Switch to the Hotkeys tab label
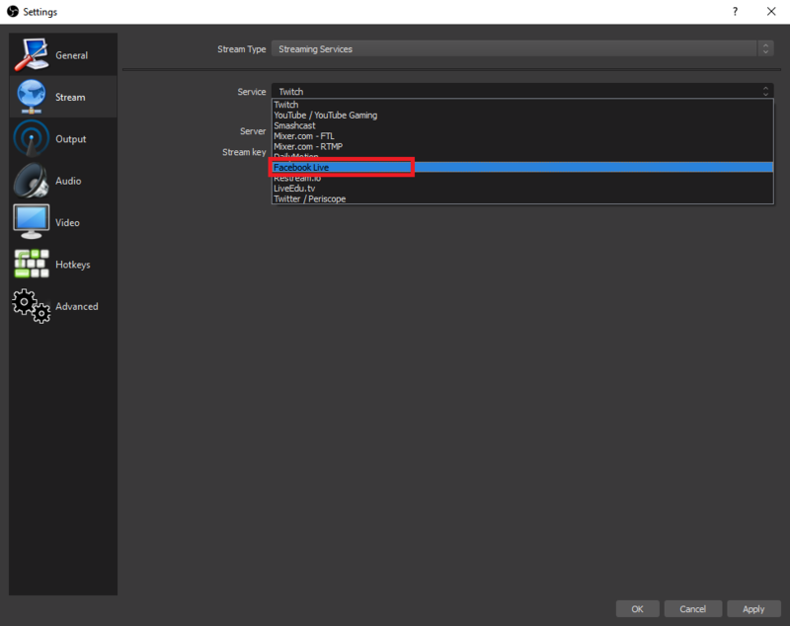Screen dimensions: 790x626 click(x=72, y=265)
